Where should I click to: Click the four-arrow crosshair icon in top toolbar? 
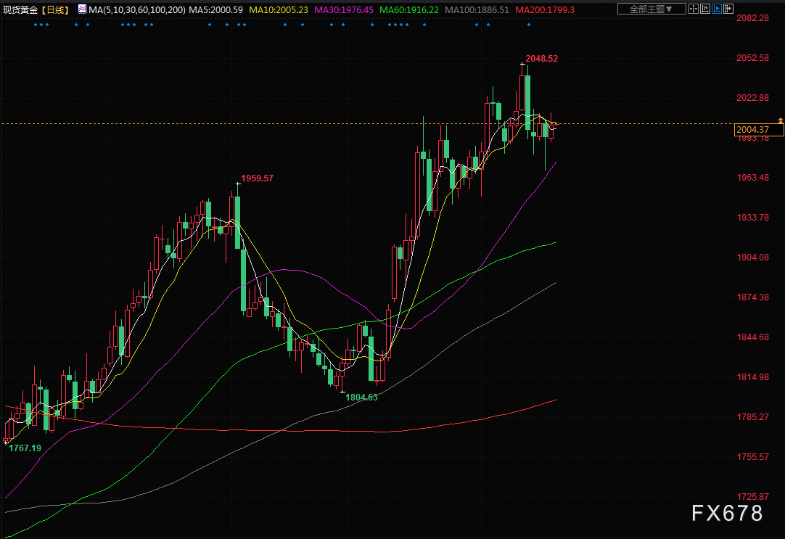tap(694, 9)
